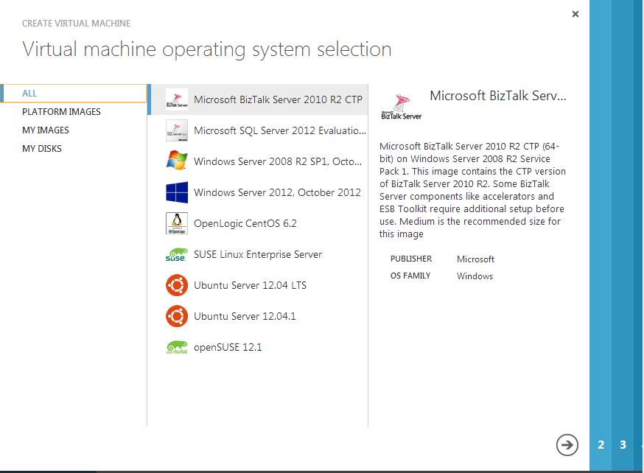Select the ALL images filter
The width and height of the screenshot is (644, 473).
pos(30,94)
